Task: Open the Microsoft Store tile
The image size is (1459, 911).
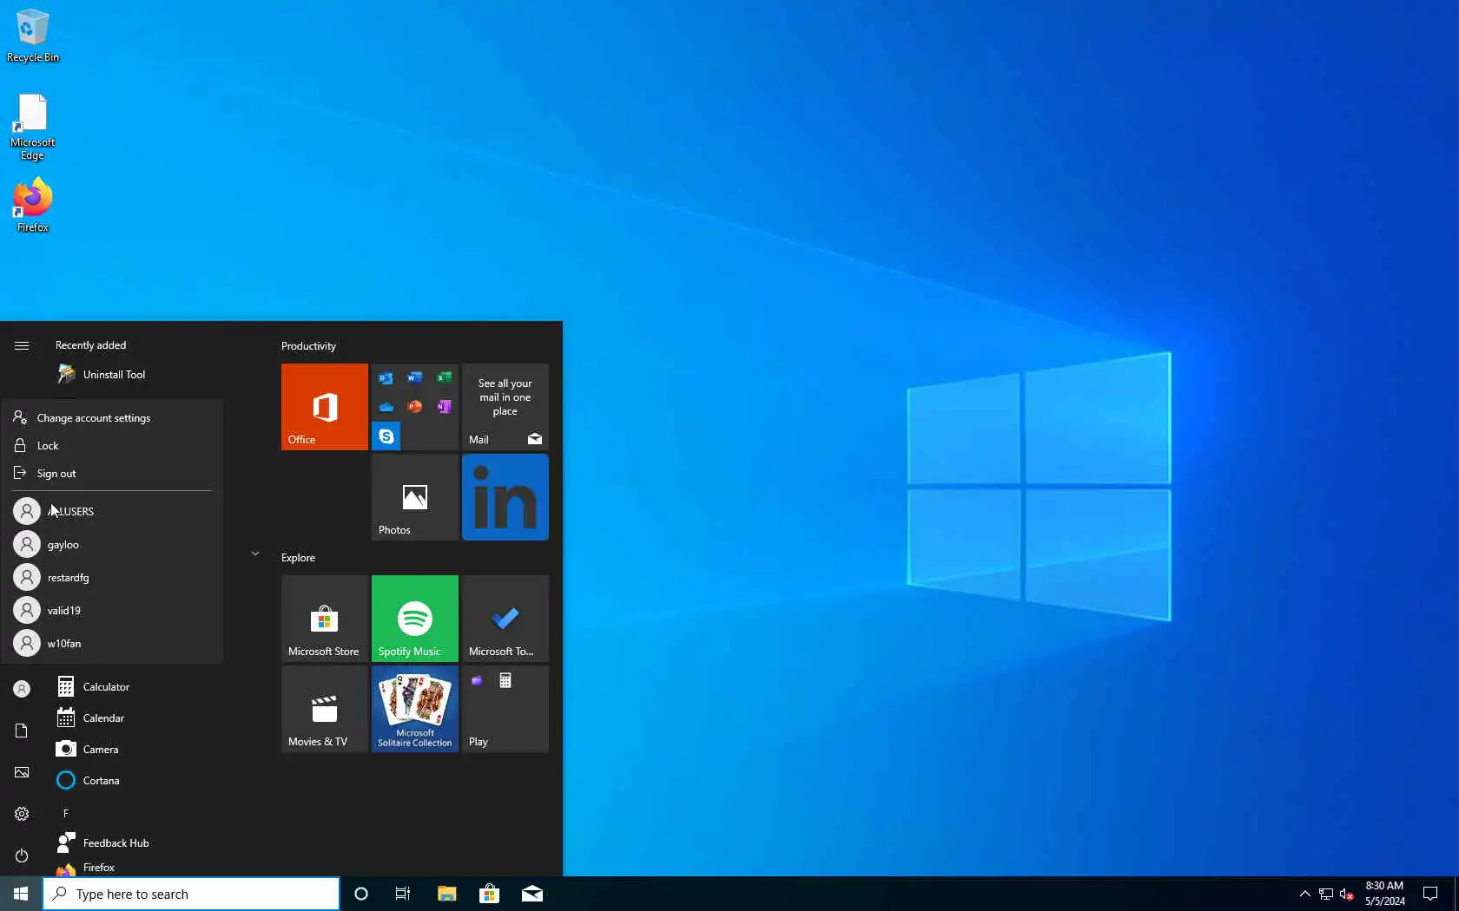Action: coord(325,619)
